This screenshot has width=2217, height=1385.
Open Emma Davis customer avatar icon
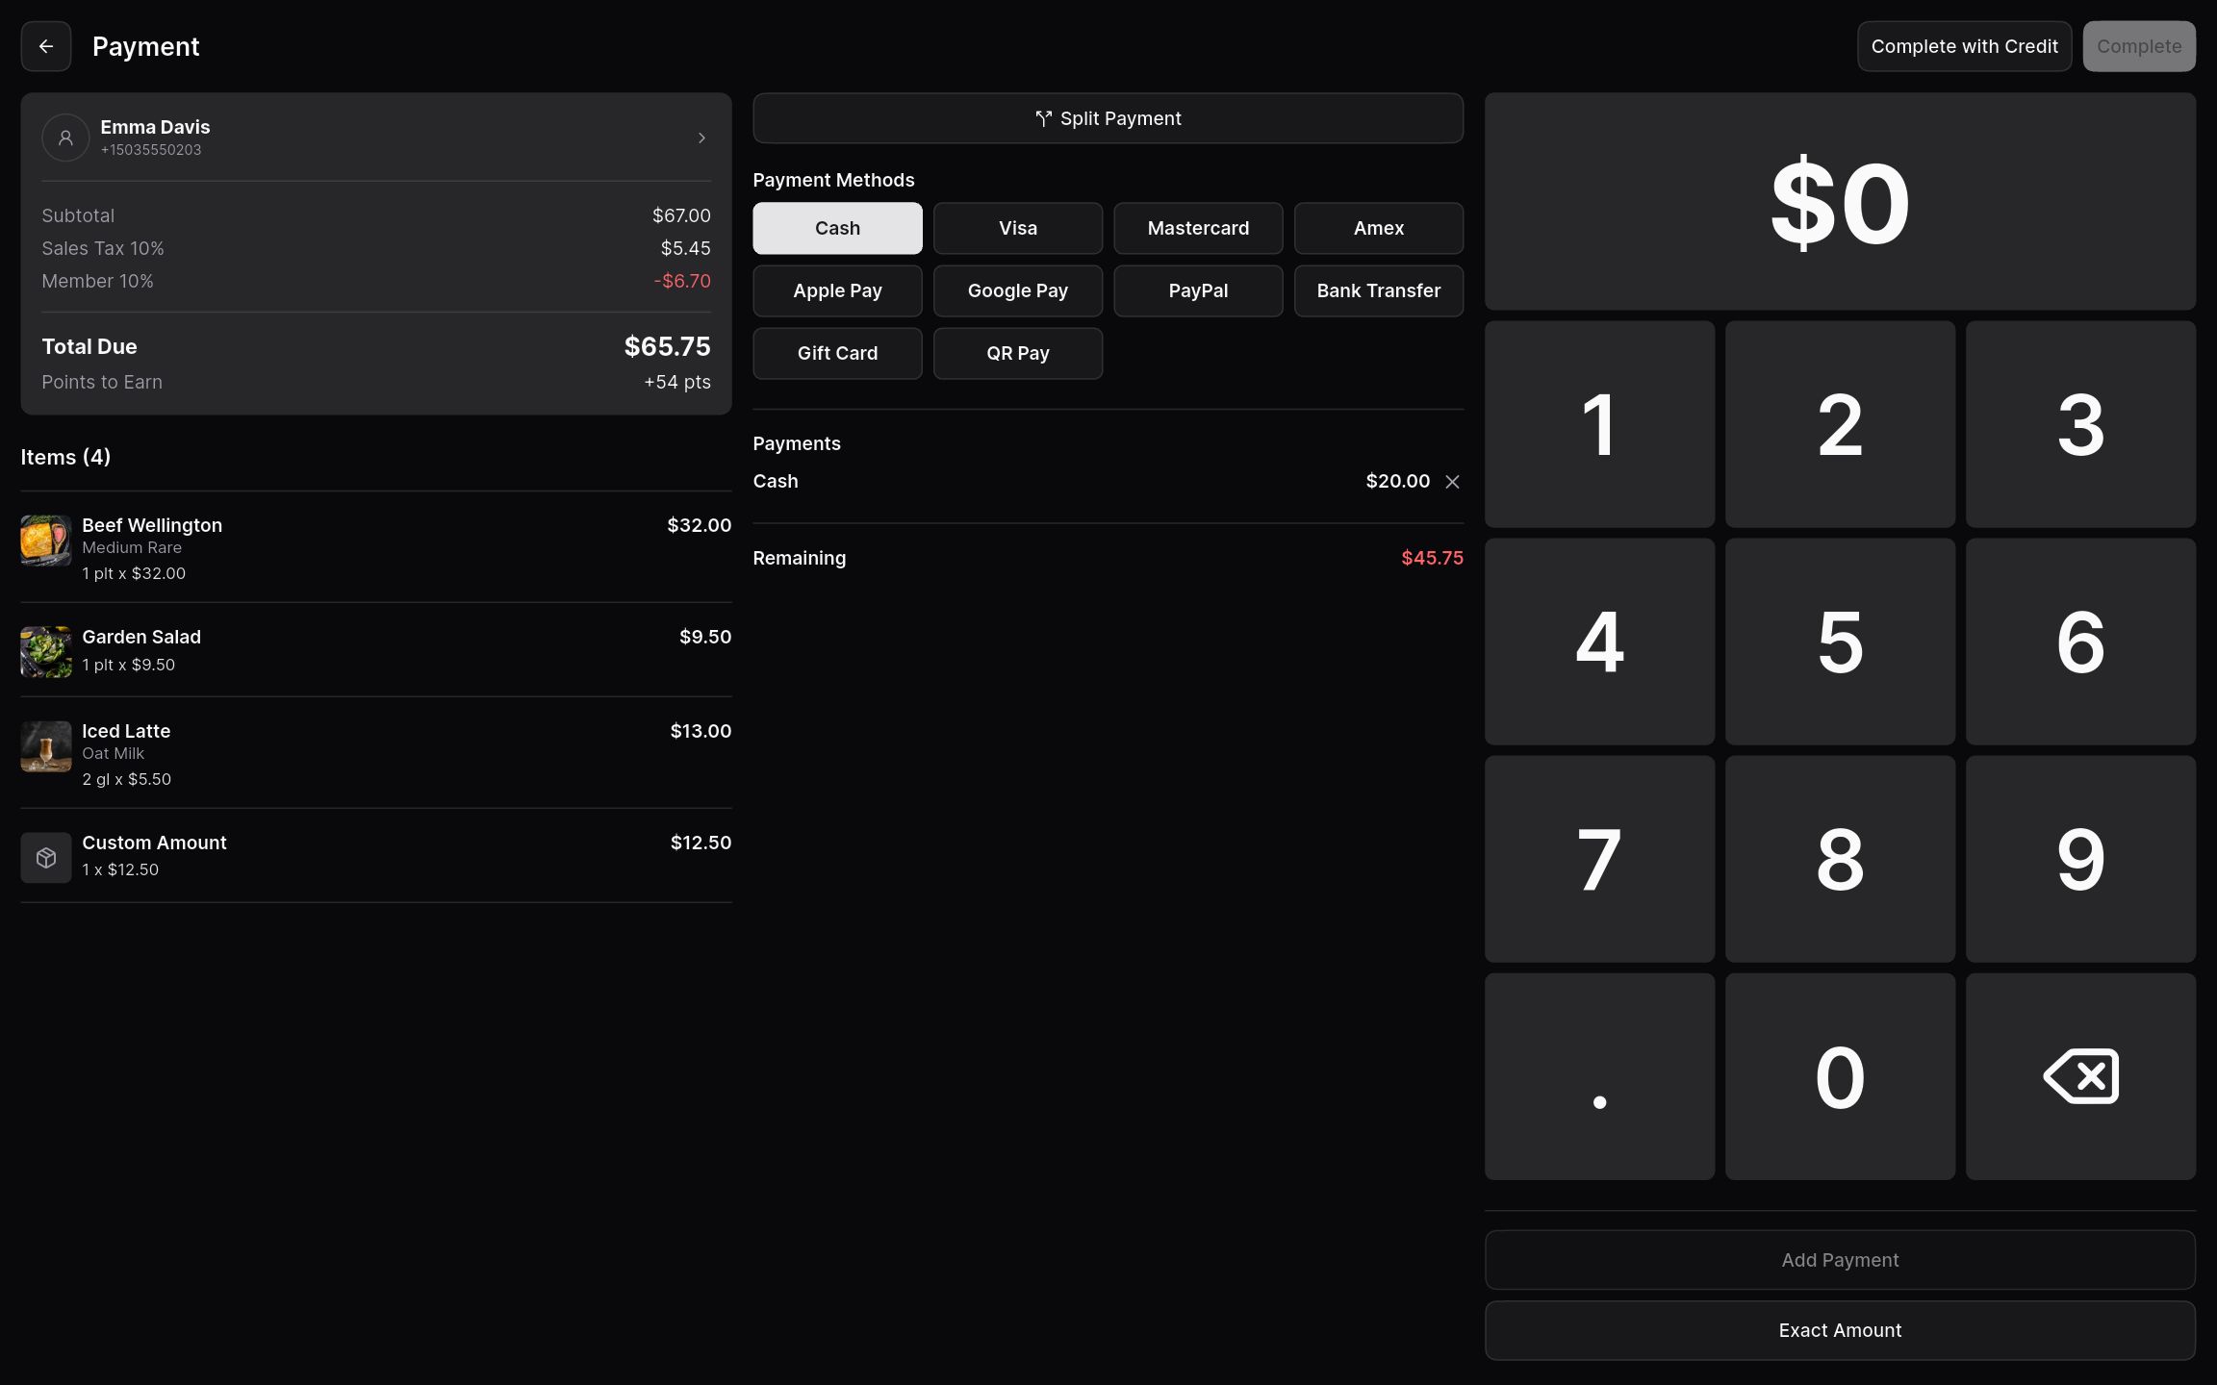click(65, 138)
